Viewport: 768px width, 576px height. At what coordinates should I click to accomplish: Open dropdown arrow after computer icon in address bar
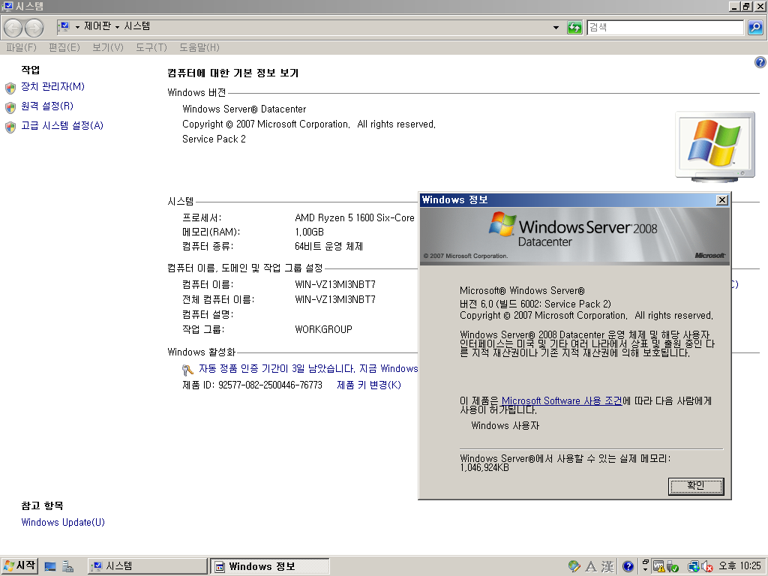77,28
